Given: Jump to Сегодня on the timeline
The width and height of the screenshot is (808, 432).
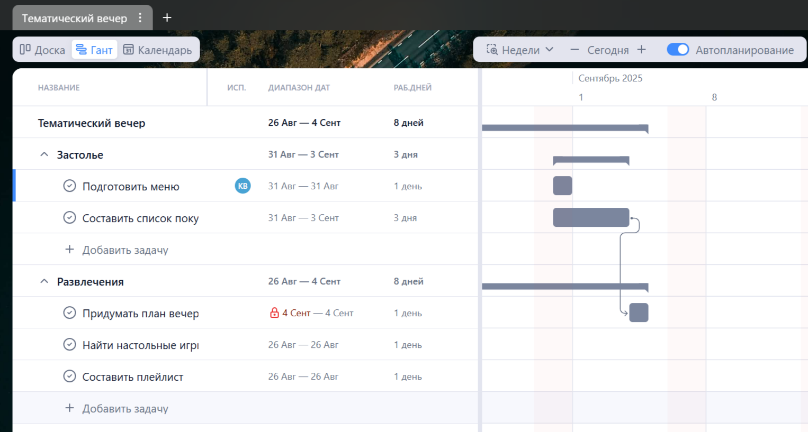Looking at the screenshot, I should (x=608, y=50).
